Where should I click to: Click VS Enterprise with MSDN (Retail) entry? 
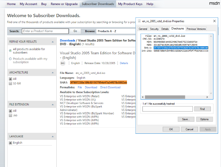(x=80, y=96)
